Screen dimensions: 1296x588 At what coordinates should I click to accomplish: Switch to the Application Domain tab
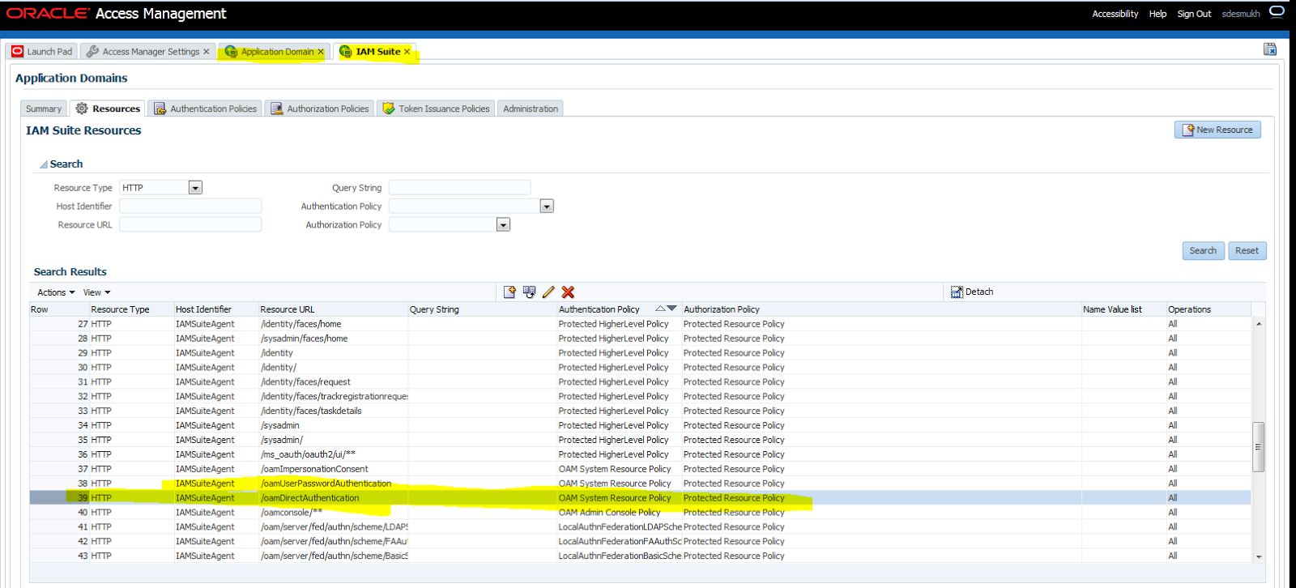(275, 52)
